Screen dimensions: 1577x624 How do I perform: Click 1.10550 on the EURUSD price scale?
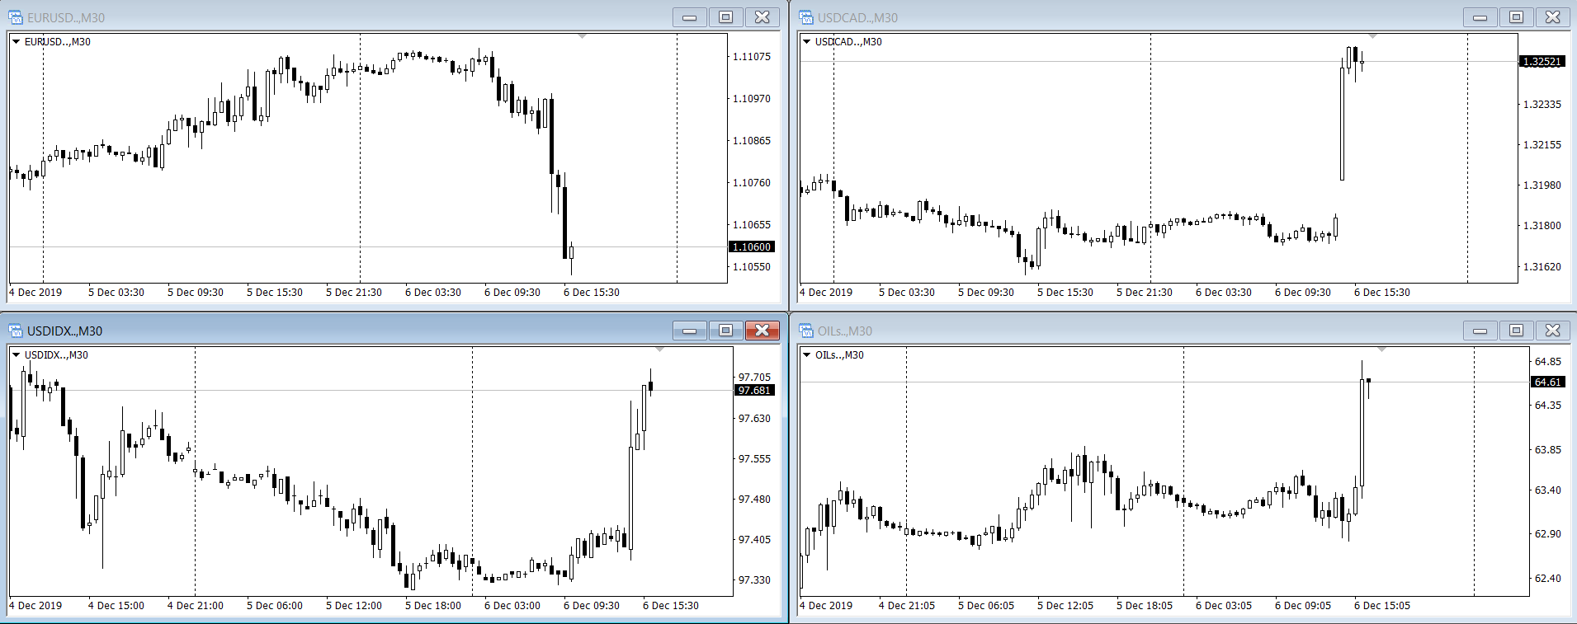752,266
